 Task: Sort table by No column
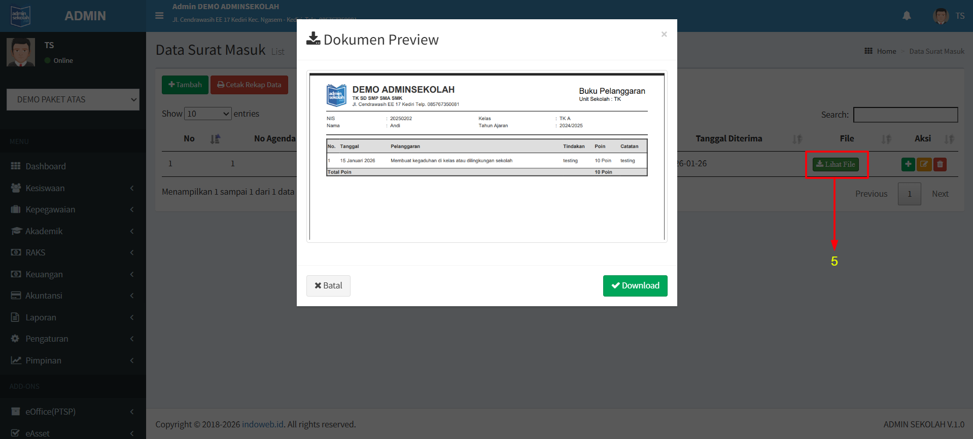pyautogui.click(x=215, y=139)
